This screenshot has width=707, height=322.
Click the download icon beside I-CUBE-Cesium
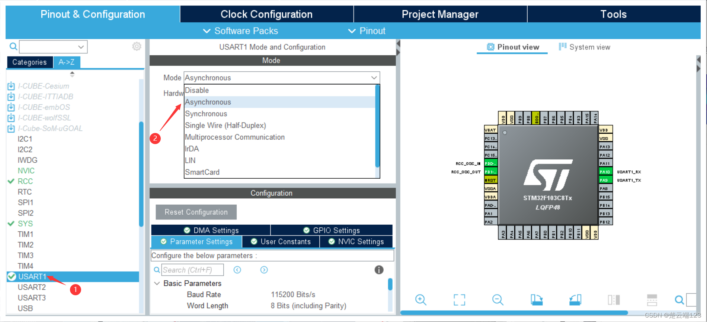(x=11, y=86)
